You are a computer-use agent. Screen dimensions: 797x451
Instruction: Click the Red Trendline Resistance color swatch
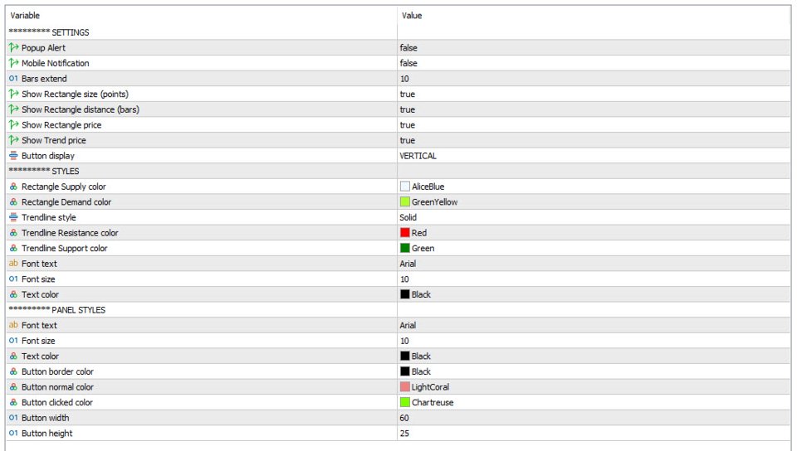405,233
